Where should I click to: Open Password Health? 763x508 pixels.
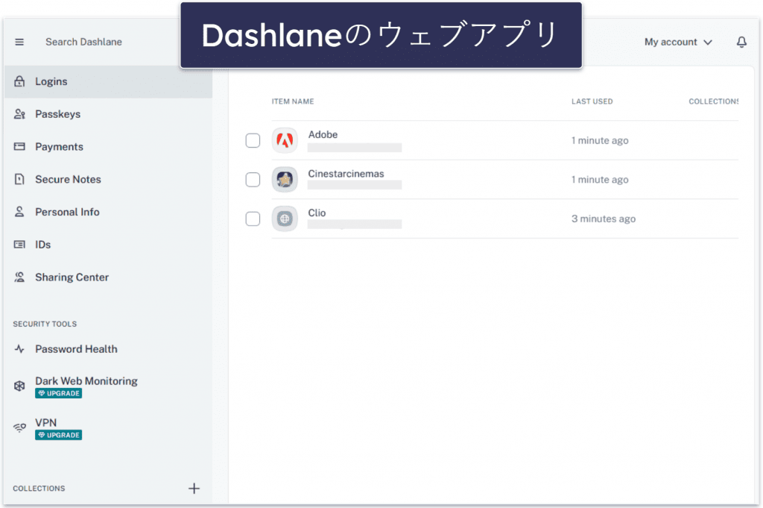pyautogui.click(x=109, y=349)
